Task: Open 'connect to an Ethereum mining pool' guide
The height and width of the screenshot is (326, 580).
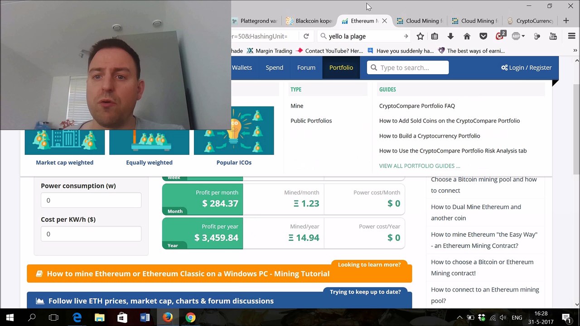Action: tap(485, 295)
